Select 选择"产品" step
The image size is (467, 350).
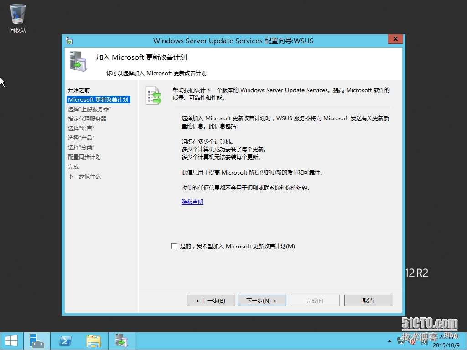(81, 138)
